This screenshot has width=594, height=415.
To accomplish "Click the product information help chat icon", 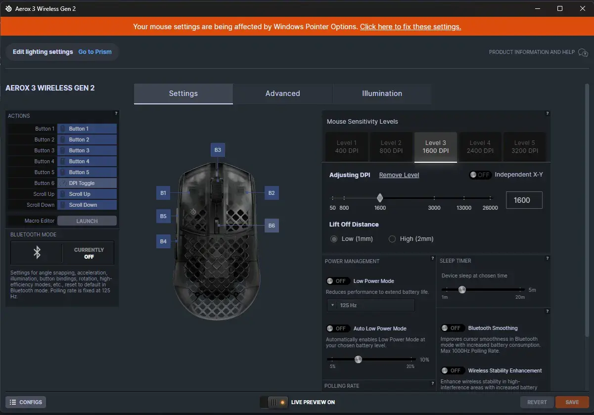I will click(583, 52).
